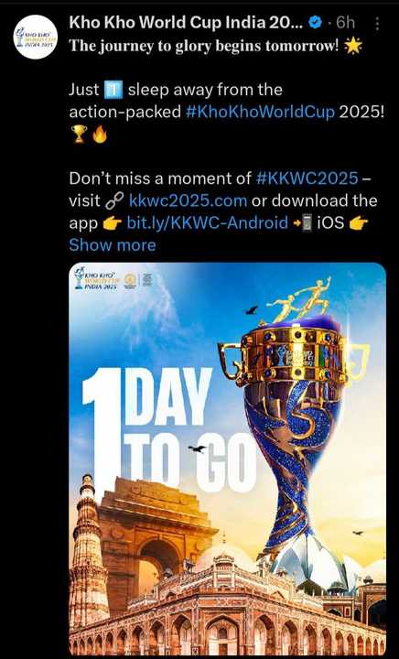Open the bit.ly/KKWC-Android link
This screenshot has width=399, height=659.
208,222
